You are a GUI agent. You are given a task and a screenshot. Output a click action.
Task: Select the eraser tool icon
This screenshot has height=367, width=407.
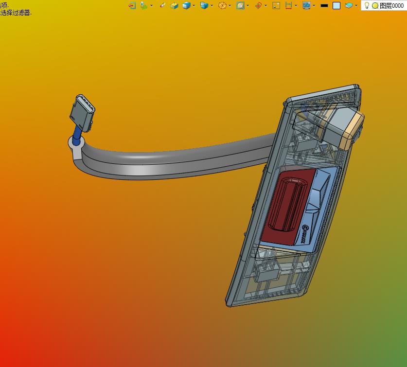click(x=163, y=5)
